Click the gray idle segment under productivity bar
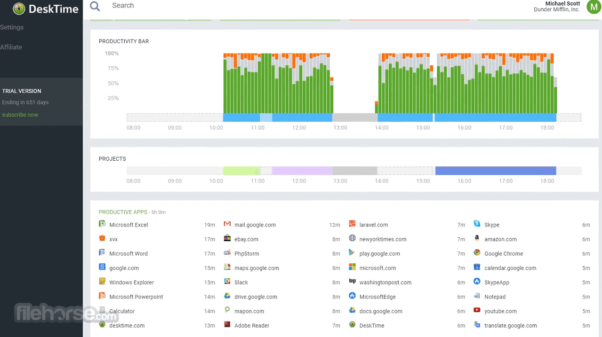Viewport: 602px width, 337px height. [x=355, y=118]
